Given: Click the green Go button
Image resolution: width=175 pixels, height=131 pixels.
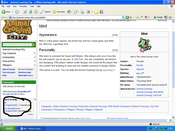Looking at the screenshot, I should (129, 17).
